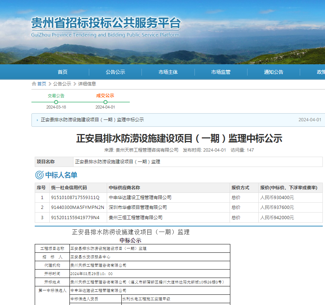Open 正安县排水防涝设施建设项目 监理中标公示 notice link
The height and width of the screenshot is (305, 325).
tap(92, 120)
